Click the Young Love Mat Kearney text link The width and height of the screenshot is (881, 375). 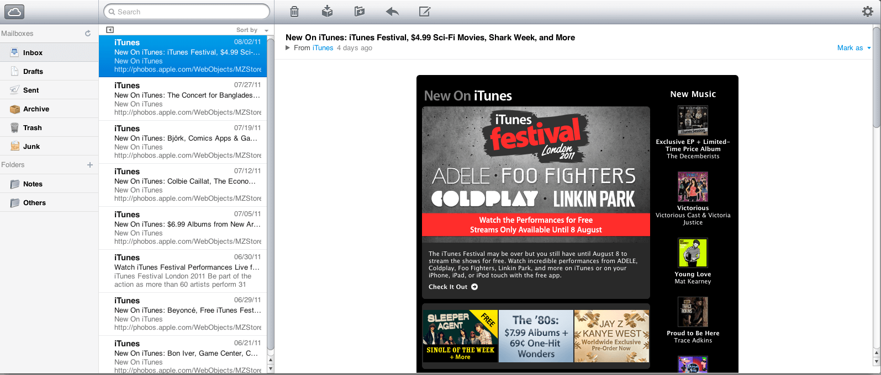pyautogui.click(x=693, y=278)
